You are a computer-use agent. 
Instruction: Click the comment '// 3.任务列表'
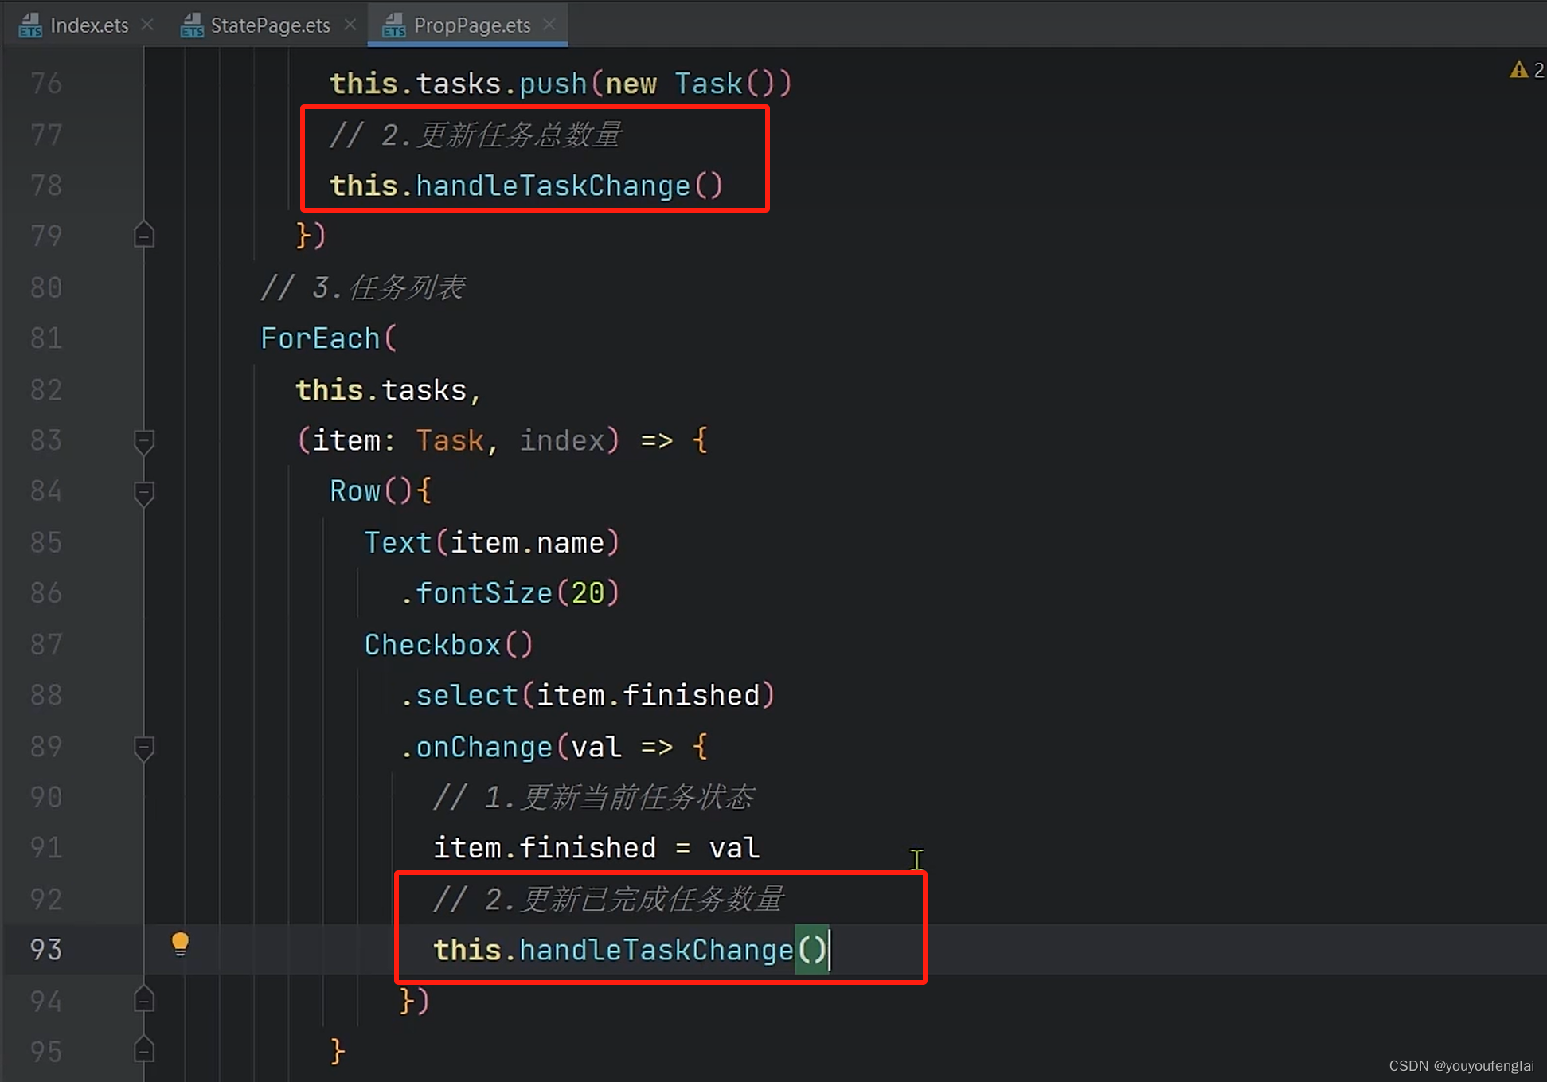[363, 287]
